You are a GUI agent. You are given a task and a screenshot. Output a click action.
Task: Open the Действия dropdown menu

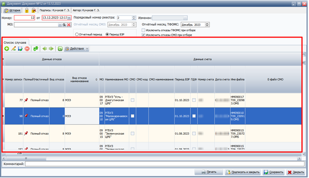coord(77,49)
